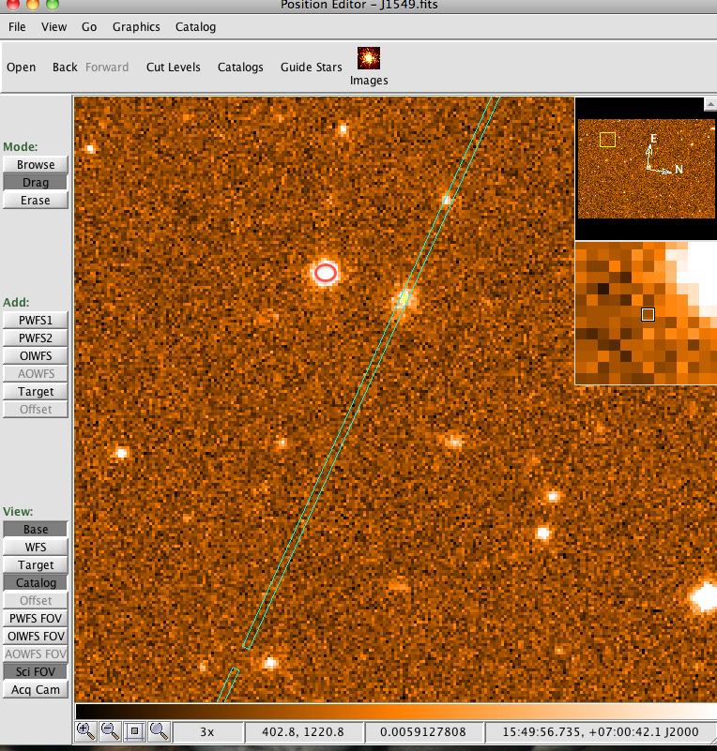Expand the Go menu
Screen dimensions: 717x751
pos(89,27)
